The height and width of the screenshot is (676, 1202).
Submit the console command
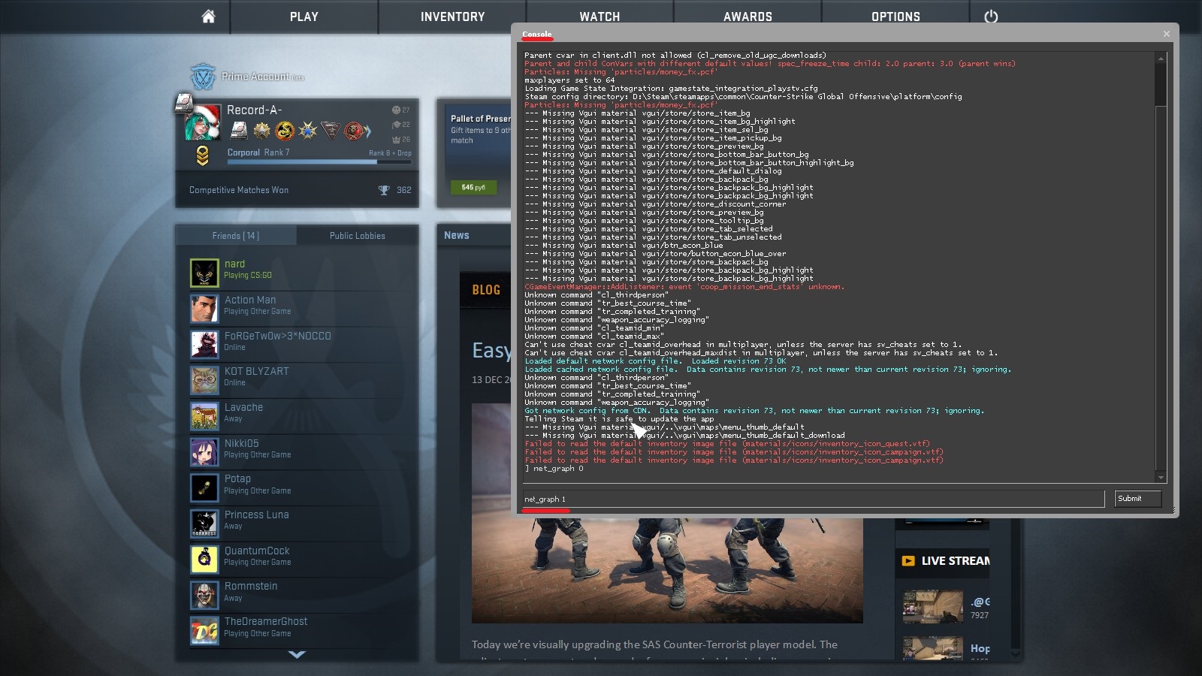pos(1137,499)
